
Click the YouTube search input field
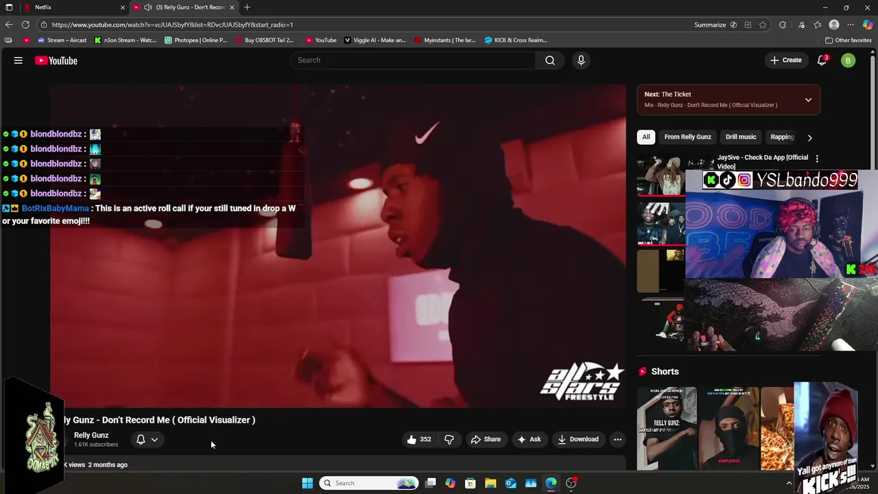[415, 60]
